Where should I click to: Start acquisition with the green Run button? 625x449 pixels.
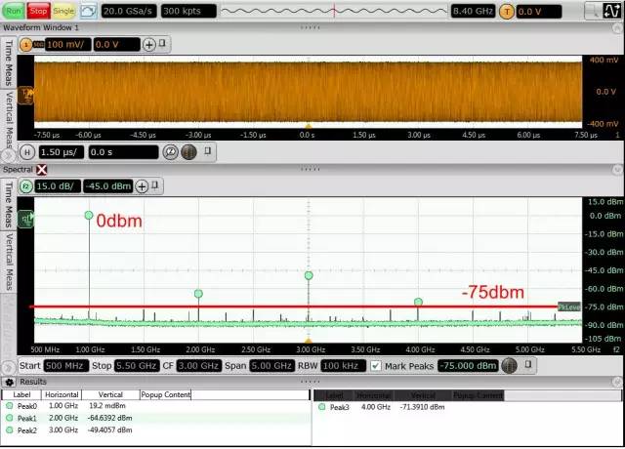14,11
